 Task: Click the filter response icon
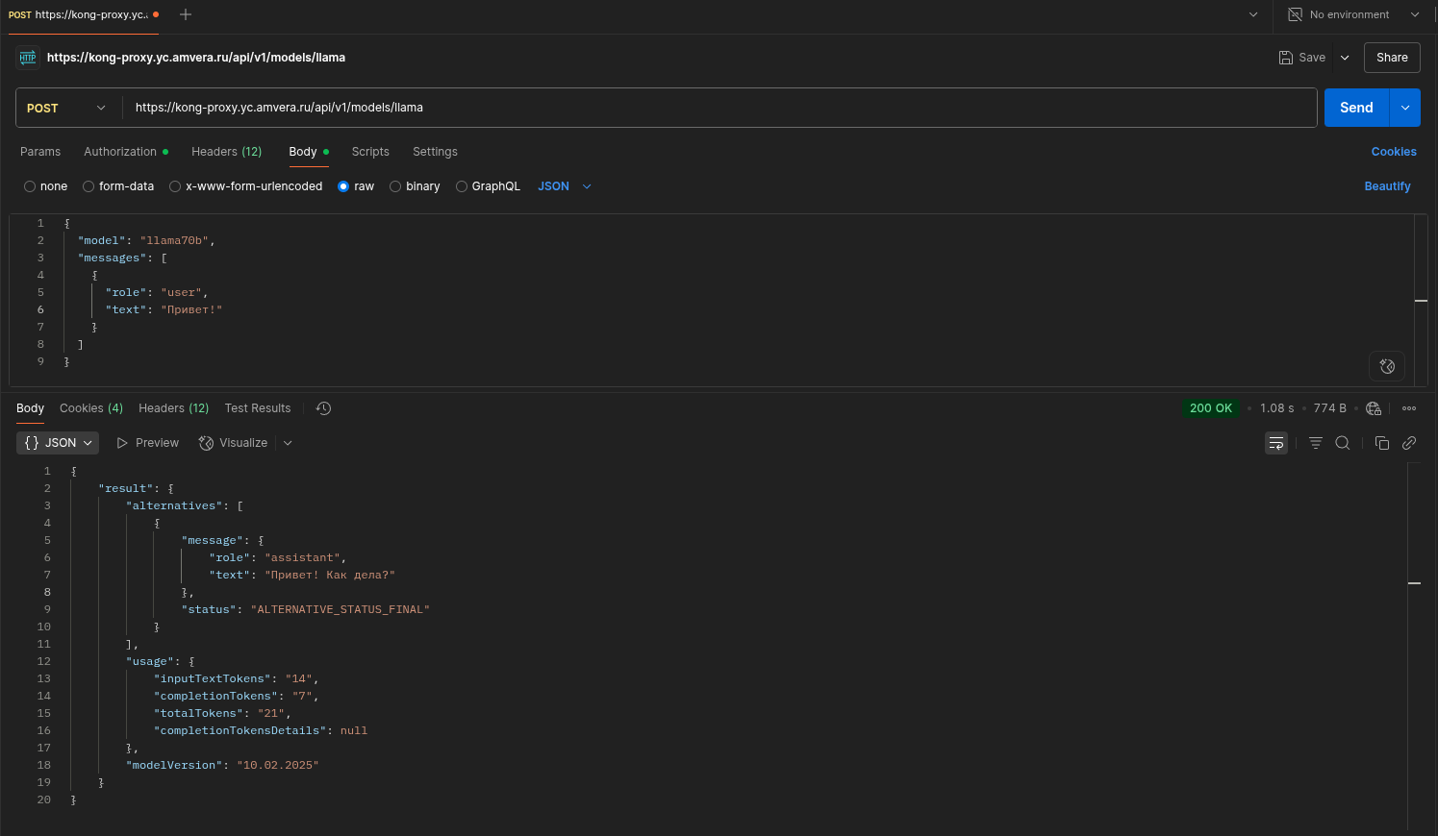[x=1315, y=443]
